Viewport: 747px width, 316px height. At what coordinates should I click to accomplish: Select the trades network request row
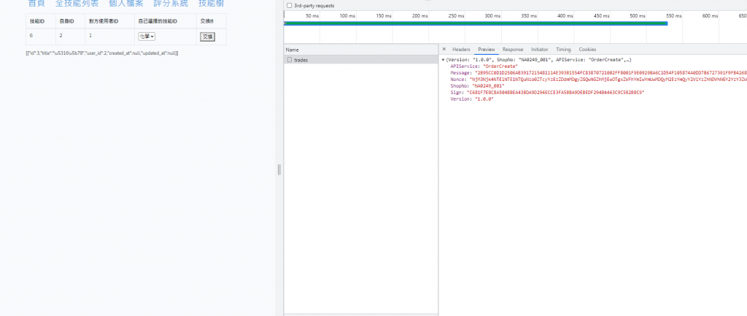pos(360,60)
